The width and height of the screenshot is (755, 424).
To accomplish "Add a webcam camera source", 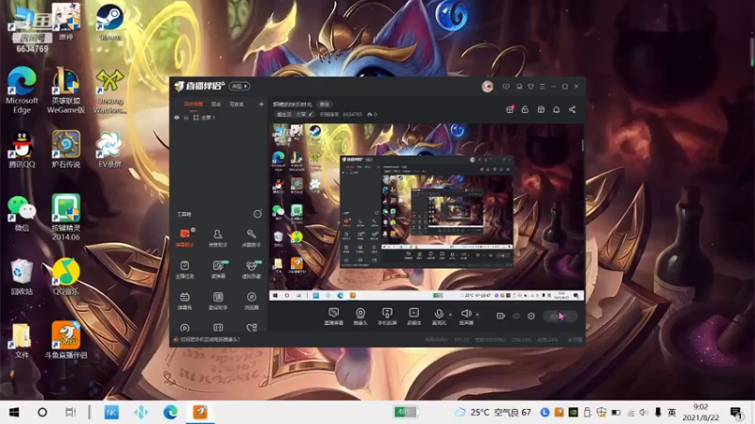I will coord(361,317).
